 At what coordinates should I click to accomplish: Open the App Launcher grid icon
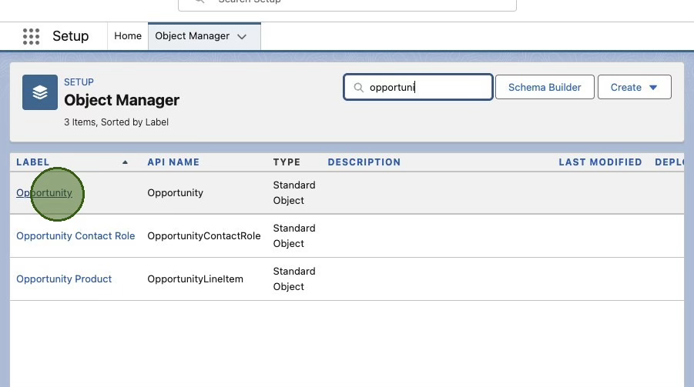tap(31, 36)
